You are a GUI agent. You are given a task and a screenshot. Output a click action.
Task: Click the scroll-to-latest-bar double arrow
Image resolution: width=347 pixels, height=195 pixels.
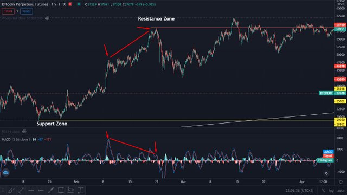click(x=326, y=173)
